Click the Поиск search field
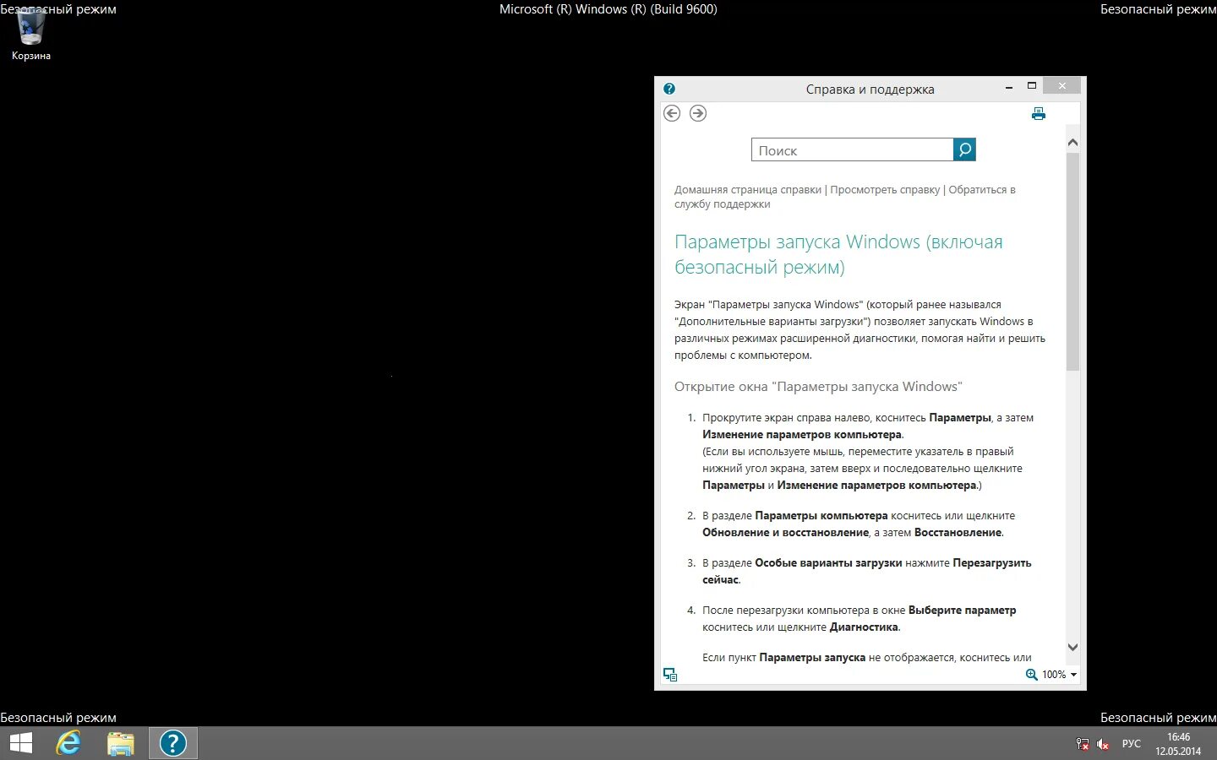 click(x=852, y=149)
